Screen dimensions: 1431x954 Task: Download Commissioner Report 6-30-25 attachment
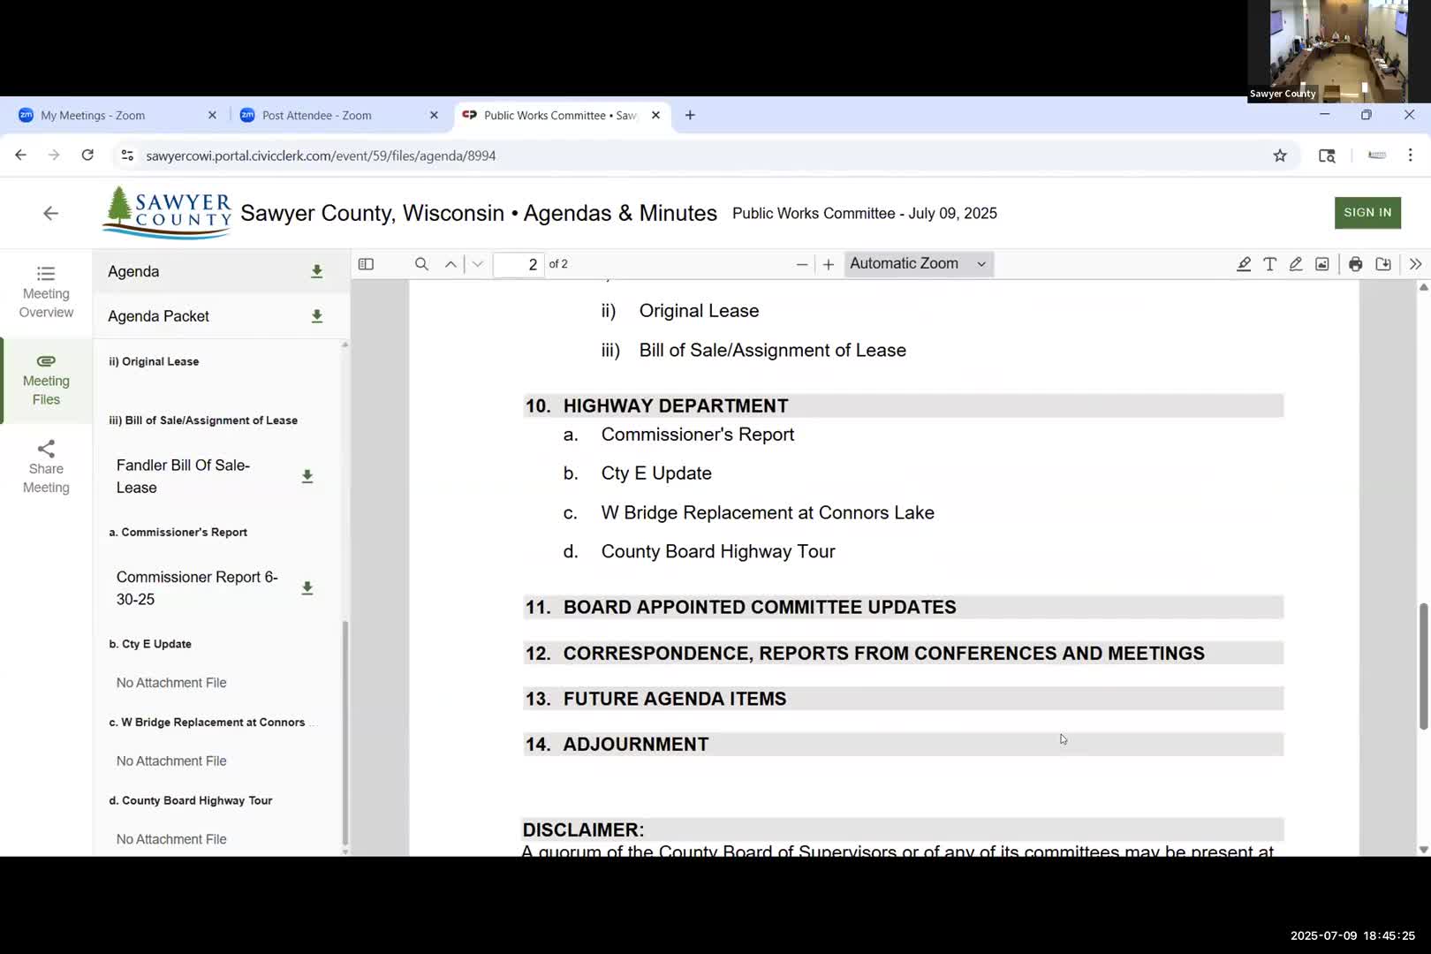(307, 588)
